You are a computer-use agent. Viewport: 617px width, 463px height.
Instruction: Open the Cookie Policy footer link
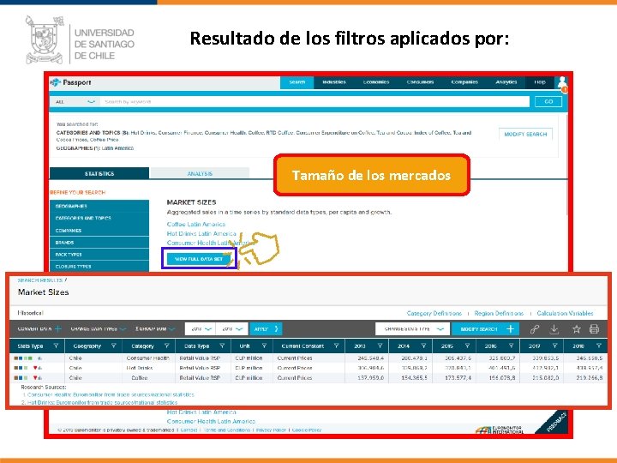tap(307, 430)
